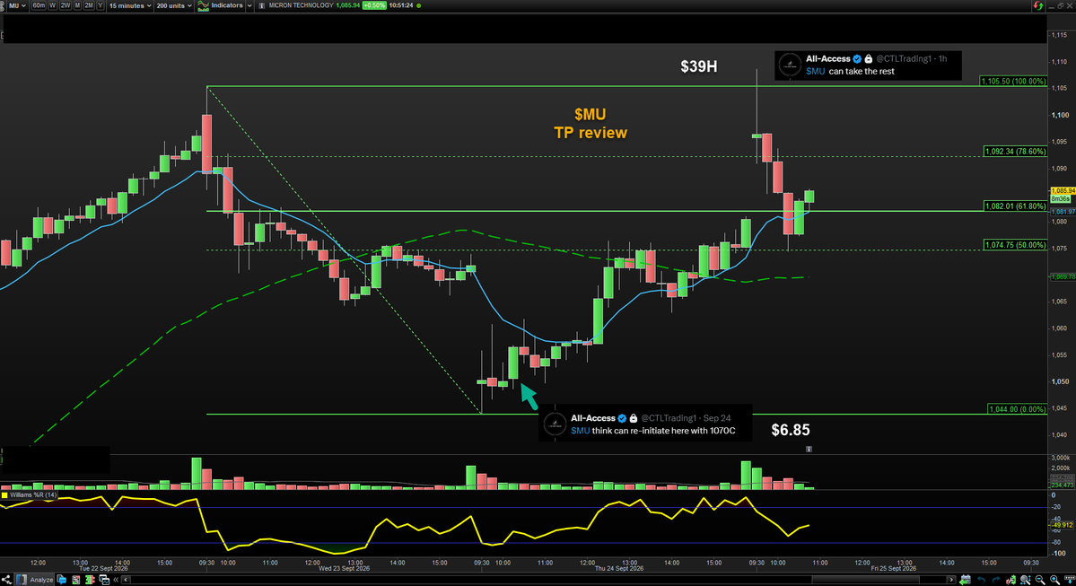Click the 1,105.50 (100.00%) Fibonacci label
Screen dimensions: 1076x586
pyautogui.click(x=1013, y=81)
